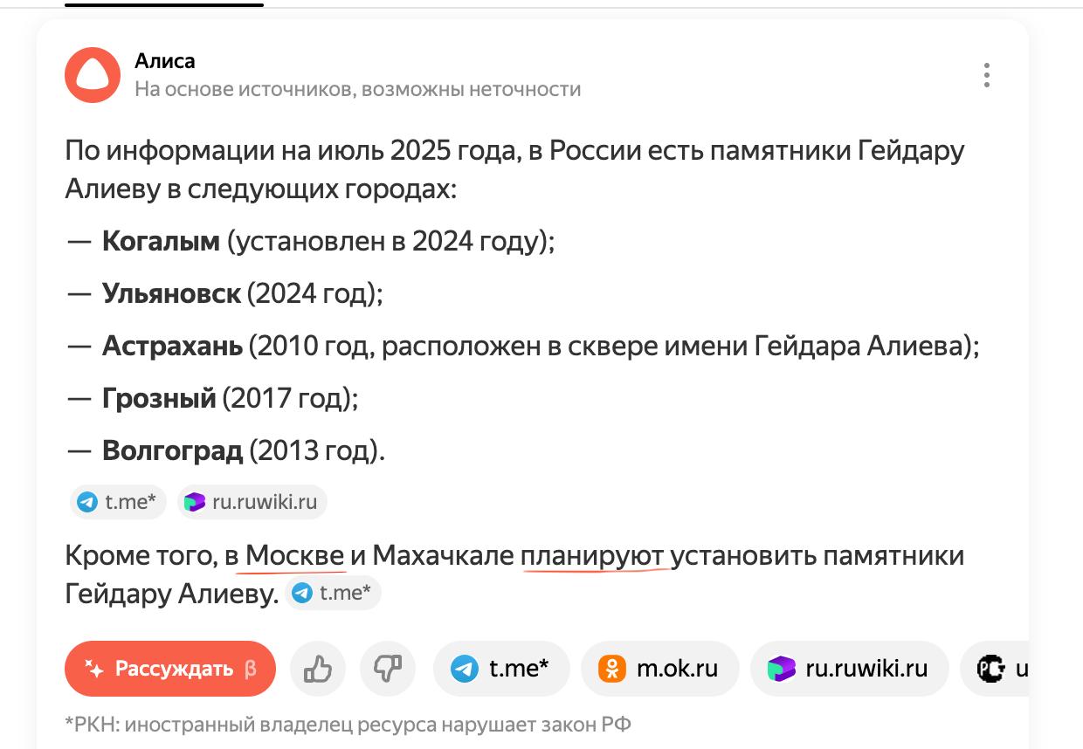Click the underlined word планируют

[x=593, y=556]
